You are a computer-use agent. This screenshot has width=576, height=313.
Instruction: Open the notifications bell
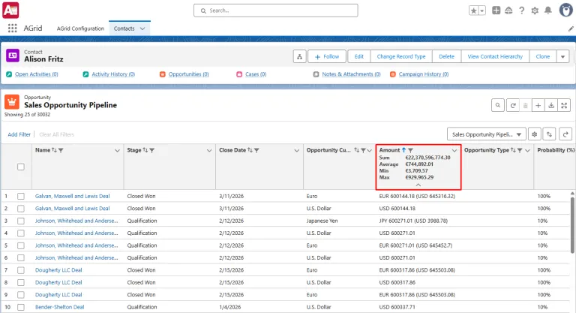pos(548,11)
